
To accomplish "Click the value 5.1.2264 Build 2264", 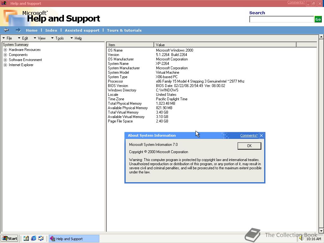I will (171, 55).
